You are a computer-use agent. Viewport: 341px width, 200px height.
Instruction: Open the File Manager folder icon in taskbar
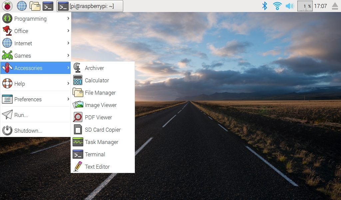(35, 6)
